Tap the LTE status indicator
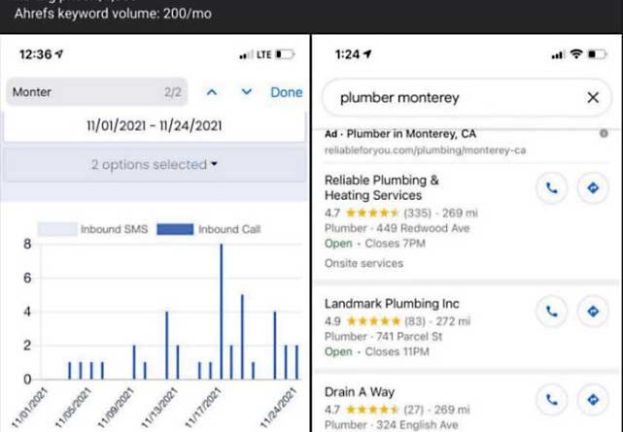 tap(263, 54)
